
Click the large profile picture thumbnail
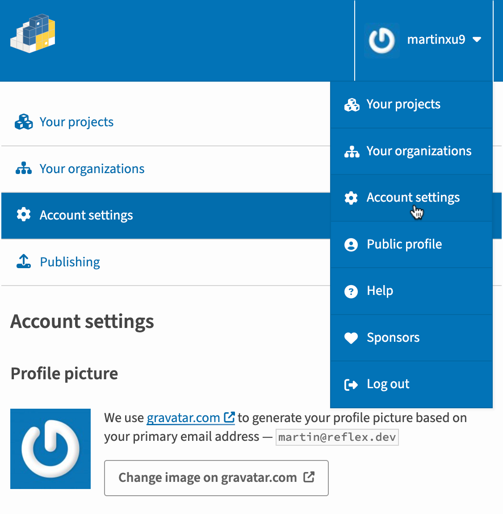click(x=50, y=449)
